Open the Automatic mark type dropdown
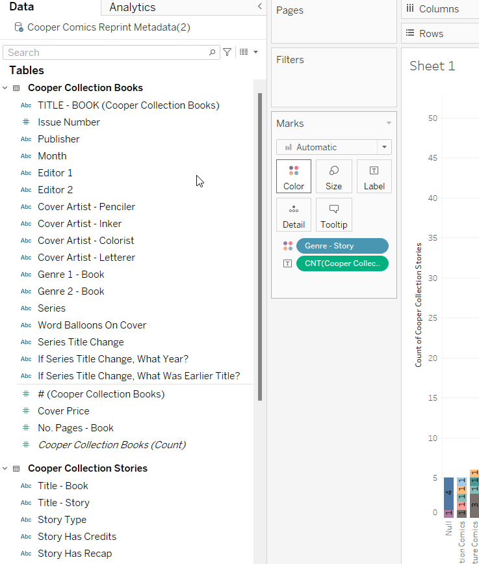Screen dimensions: 479x564 coord(333,147)
